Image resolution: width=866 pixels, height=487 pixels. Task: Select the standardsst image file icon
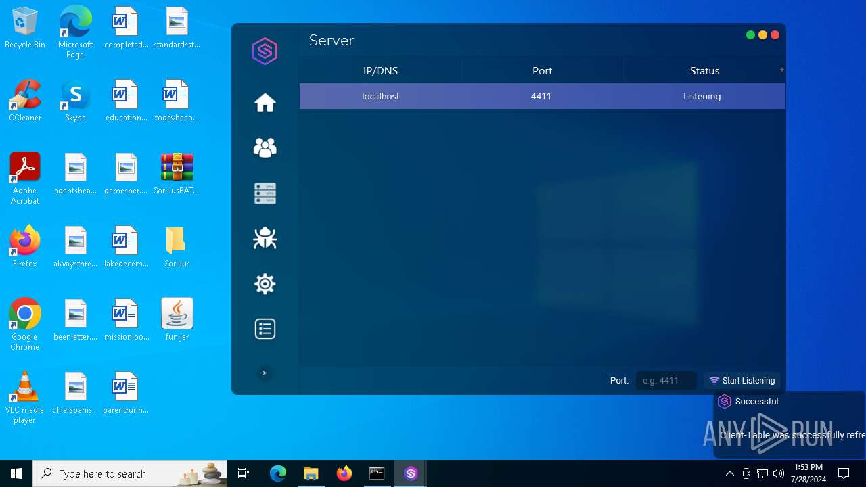[x=177, y=28]
